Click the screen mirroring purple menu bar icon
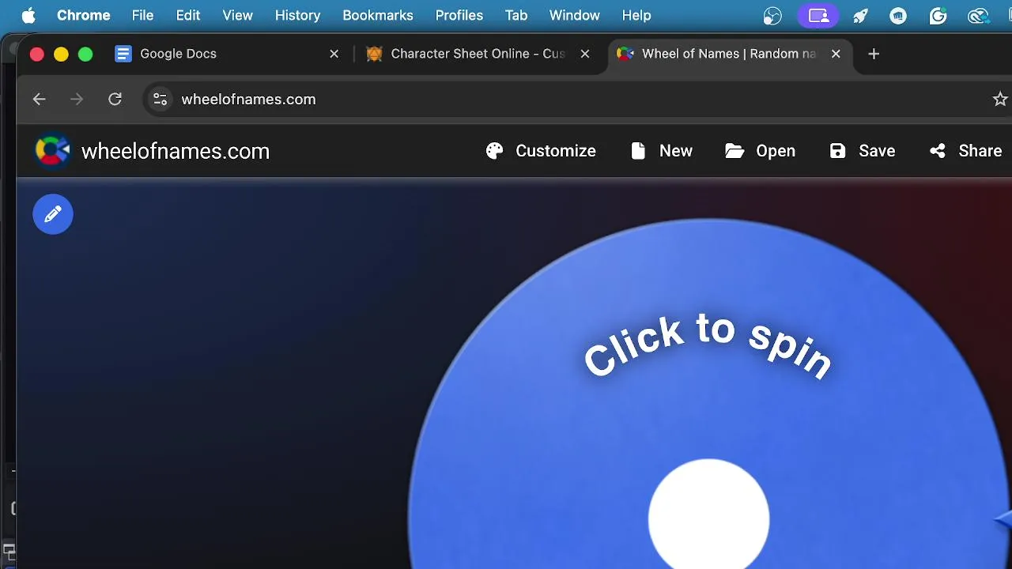 tap(818, 16)
